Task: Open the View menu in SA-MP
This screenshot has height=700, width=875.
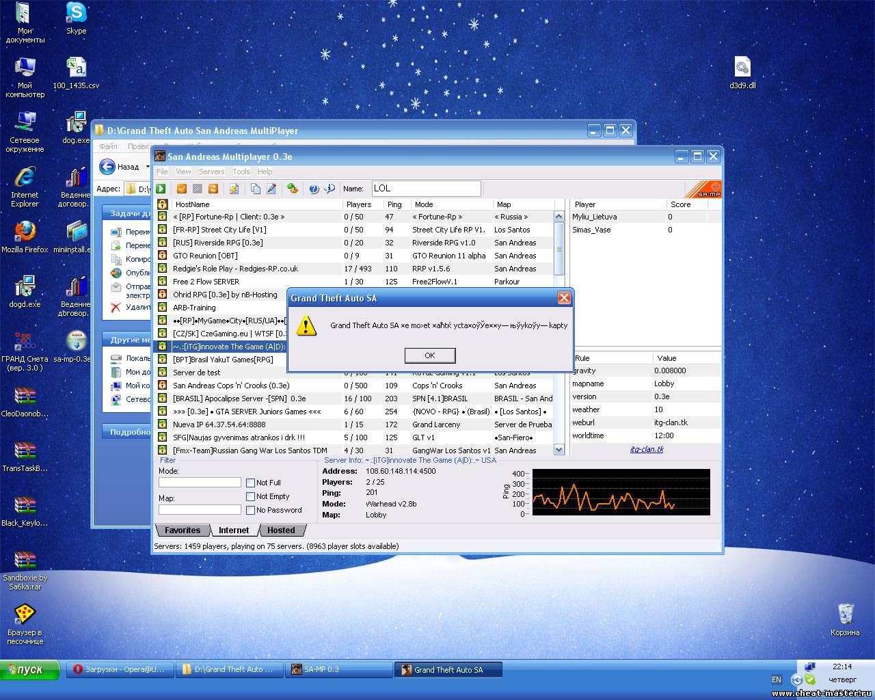Action: [183, 172]
